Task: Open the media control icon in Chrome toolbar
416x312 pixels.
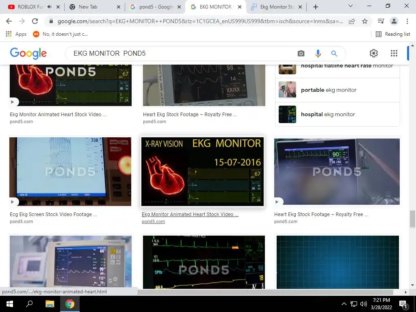Action: 381,21
